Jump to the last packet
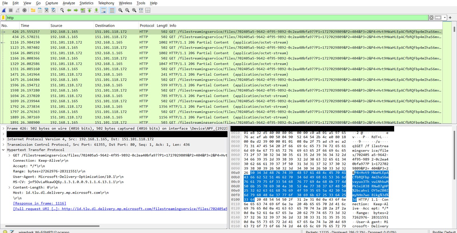 [97, 10]
